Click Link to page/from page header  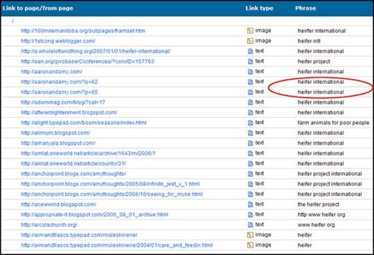(x=37, y=8)
